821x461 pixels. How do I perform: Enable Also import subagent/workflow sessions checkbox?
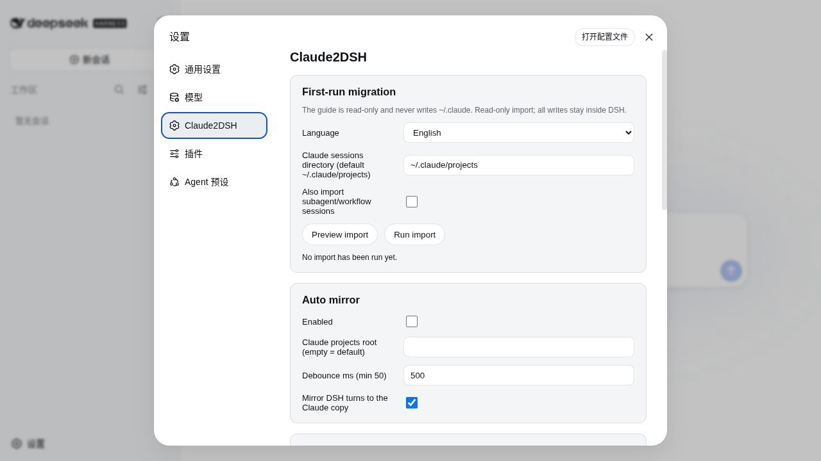point(412,202)
